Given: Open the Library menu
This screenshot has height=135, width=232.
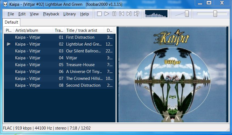Looking at the screenshot, I should click(69, 14).
